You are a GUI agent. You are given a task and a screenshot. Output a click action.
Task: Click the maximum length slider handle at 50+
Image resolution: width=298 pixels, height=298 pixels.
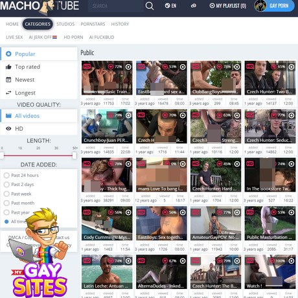pyautogui.click(x=74, y=155)
